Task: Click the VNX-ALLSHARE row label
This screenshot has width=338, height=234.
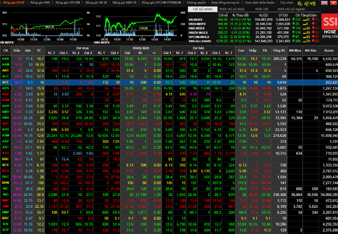Action: [x=200, y=41]
